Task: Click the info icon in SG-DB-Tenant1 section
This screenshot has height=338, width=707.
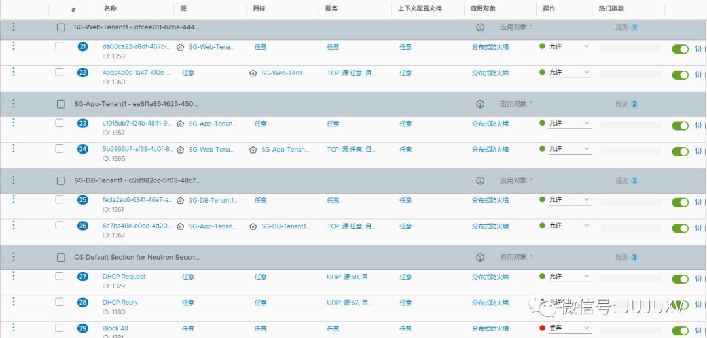Action: 480,180
